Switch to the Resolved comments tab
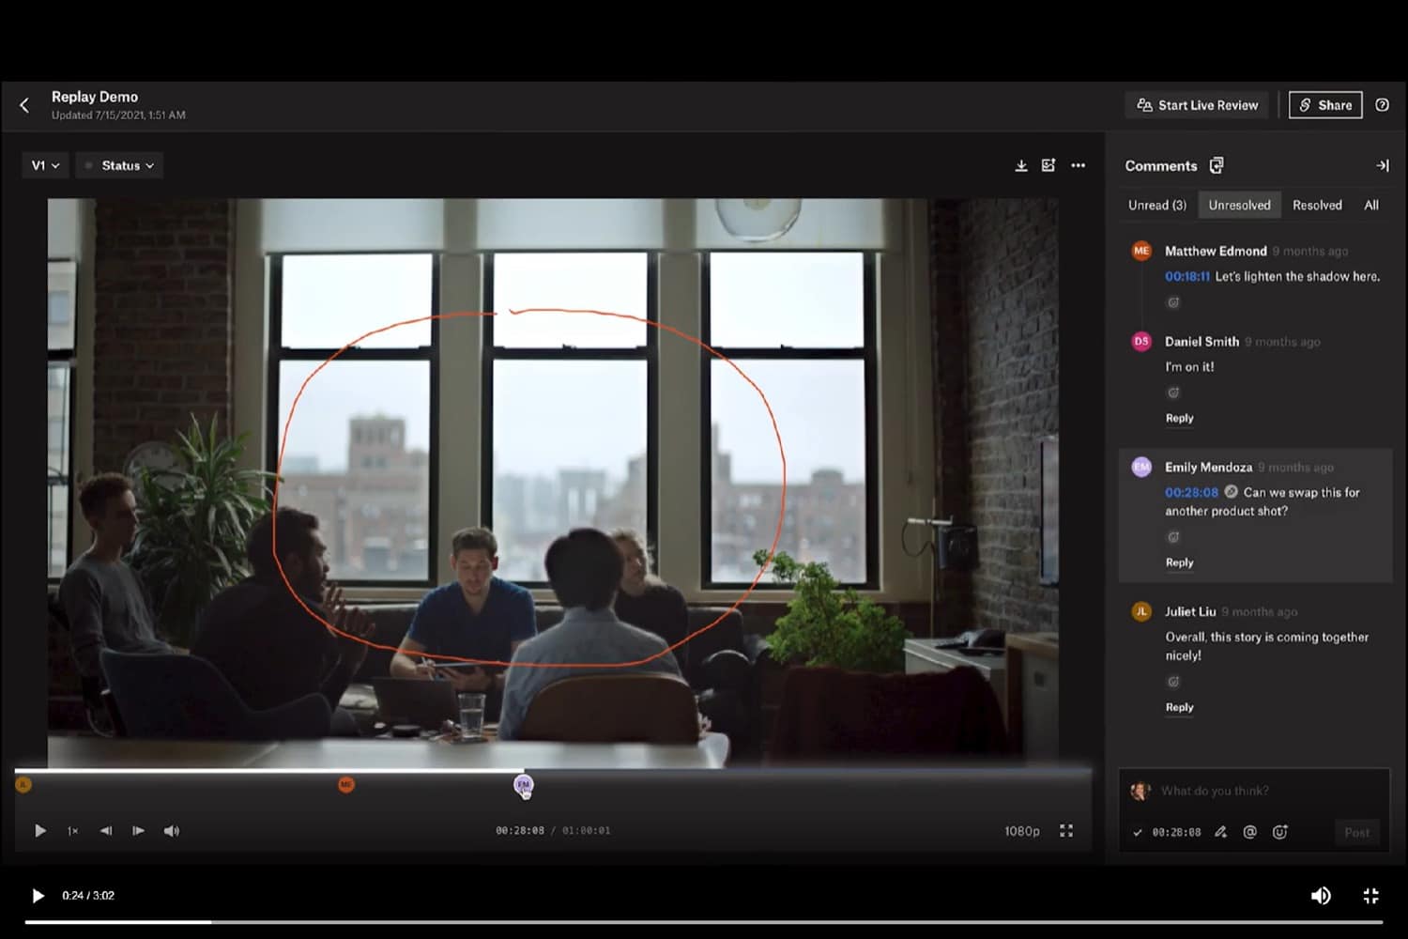 [1316, 206]
